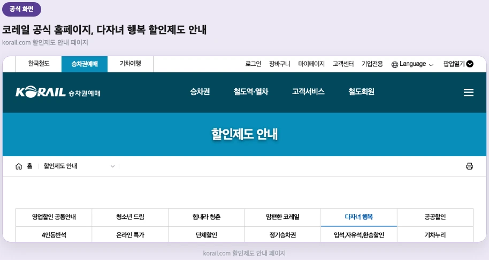Open 고객센터 link
The width and height of the screenshot is (489, 260).
click(x=343, y=64)
